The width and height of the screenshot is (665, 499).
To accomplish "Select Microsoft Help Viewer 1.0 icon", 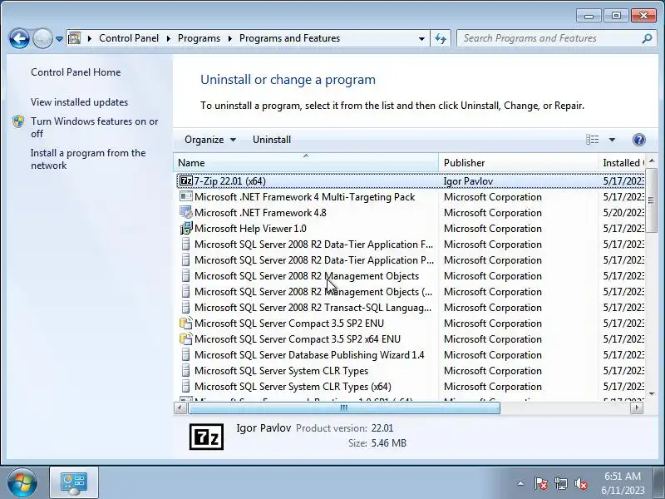I will pyautogui.click(x=185, y=228).
